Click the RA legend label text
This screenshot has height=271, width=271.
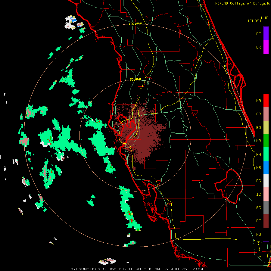click(258, 154)
